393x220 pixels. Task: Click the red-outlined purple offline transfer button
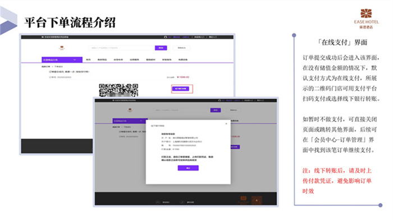[181, 89]
